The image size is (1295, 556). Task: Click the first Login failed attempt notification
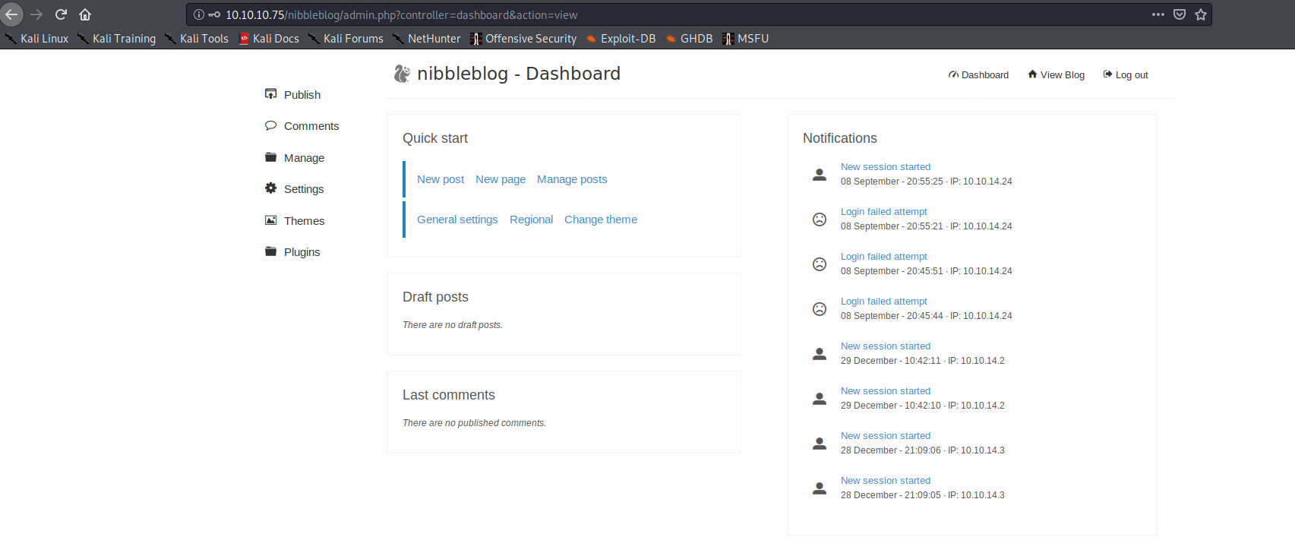point(883,212)
